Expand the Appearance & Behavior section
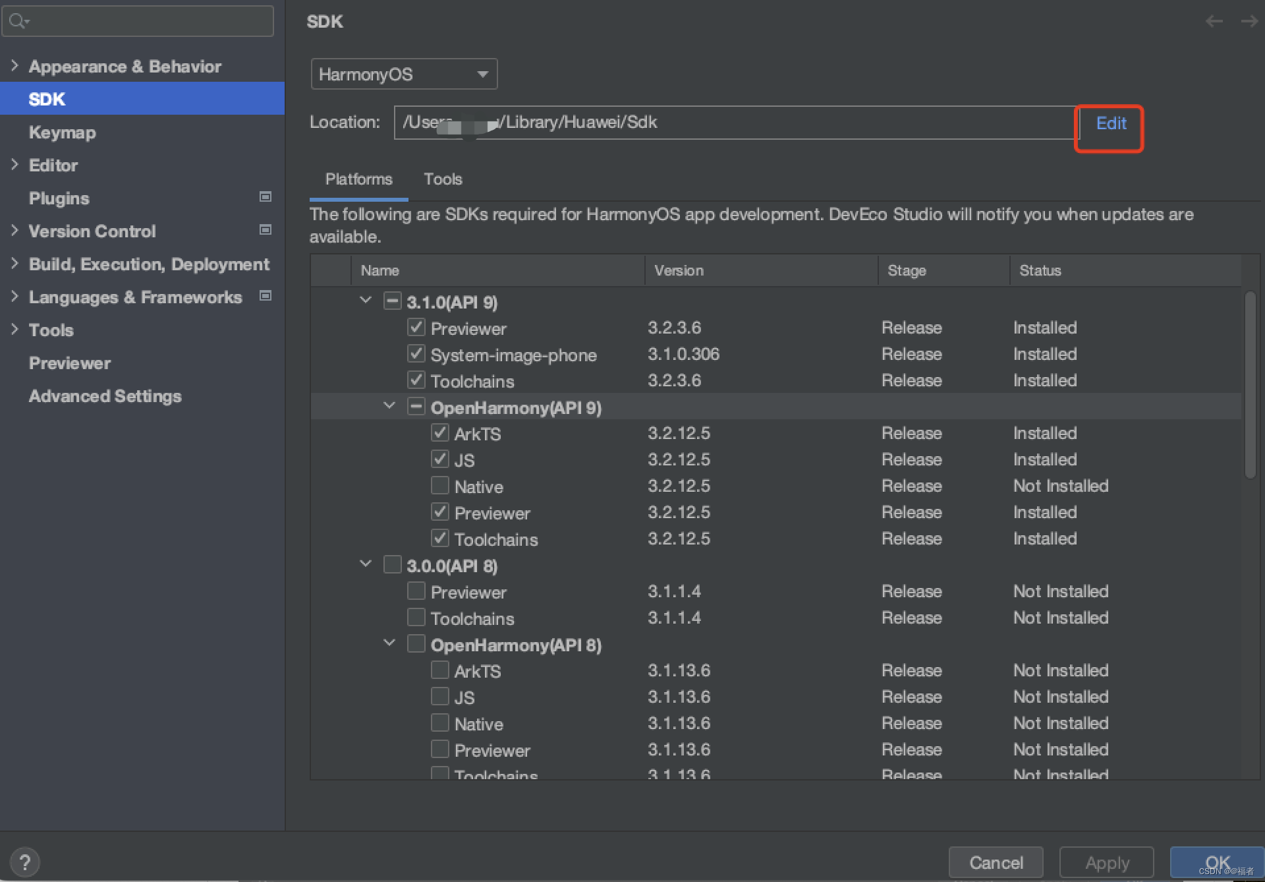This screenshot has height=882, width=1265. pos(14,66)
